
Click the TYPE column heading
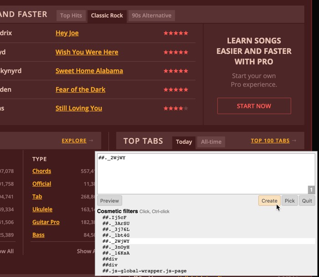pyautogui.click(x=40, y=159)
